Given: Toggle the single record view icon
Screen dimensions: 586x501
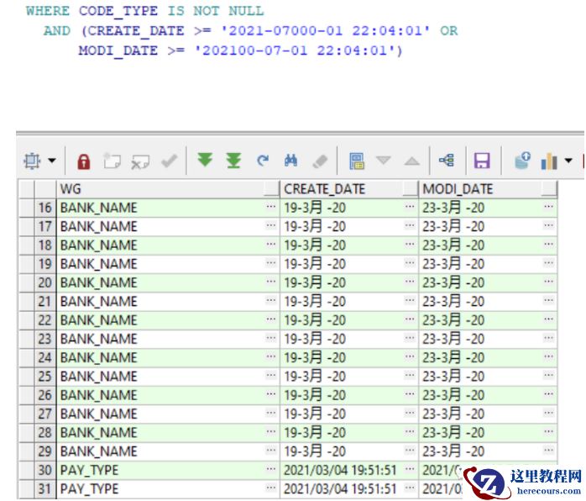Looking at the screenshot, I should pos(357,161).
